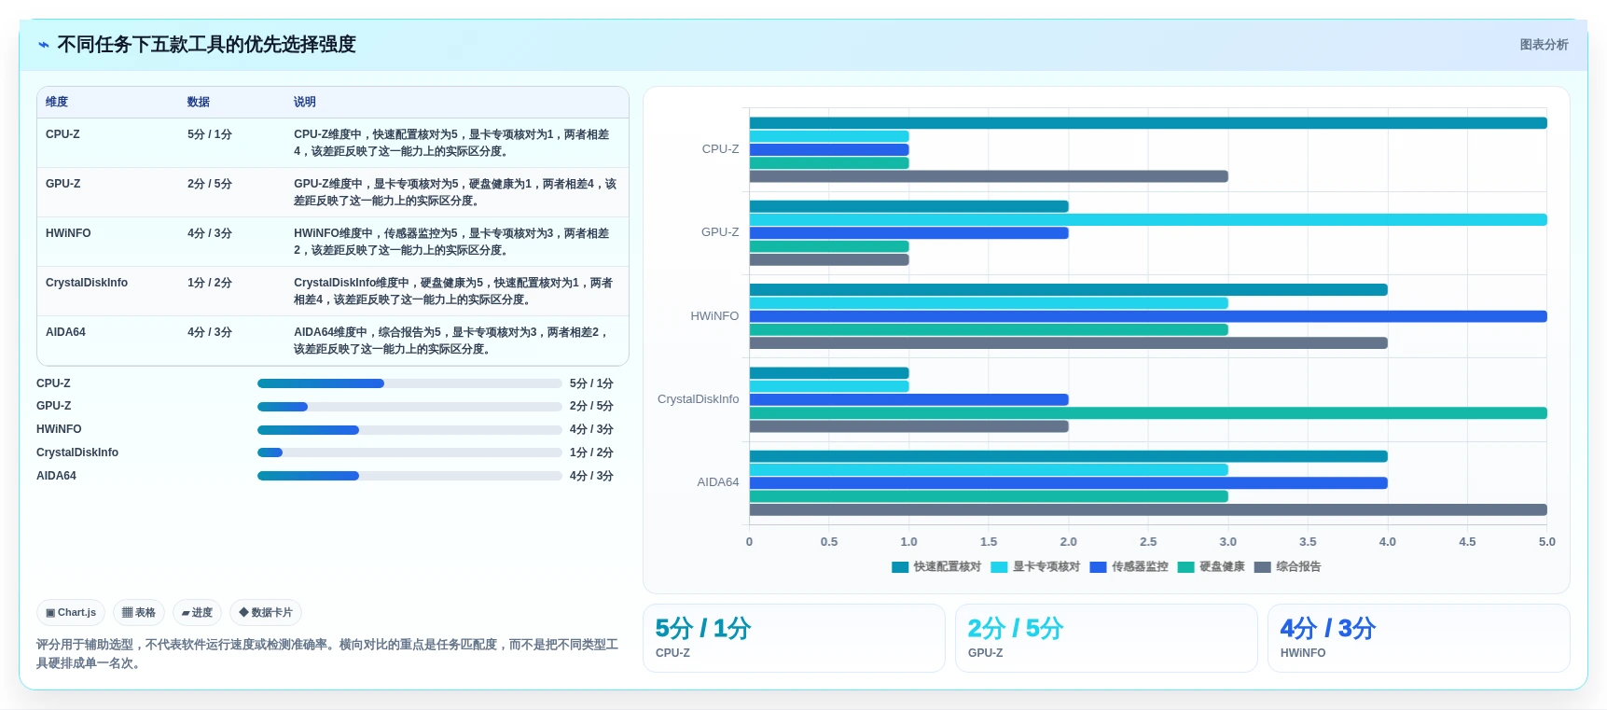Toggle 快速配置核对 legend swatch
This screenshot has height=710, width=1607.
[x=900, y=567]
